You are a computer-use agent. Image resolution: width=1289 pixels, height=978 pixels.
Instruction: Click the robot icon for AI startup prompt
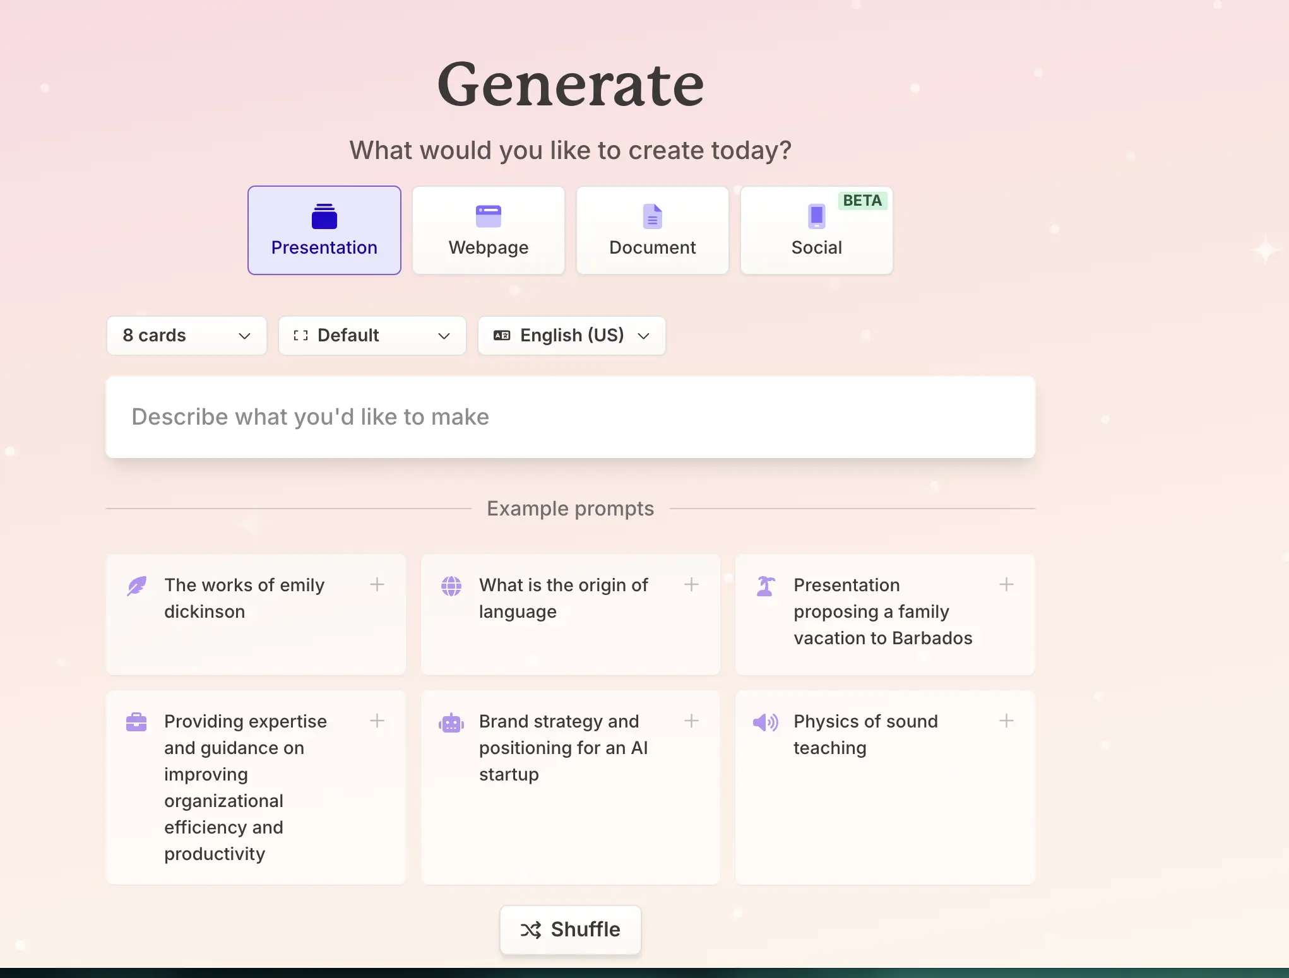tap(451, 722)
